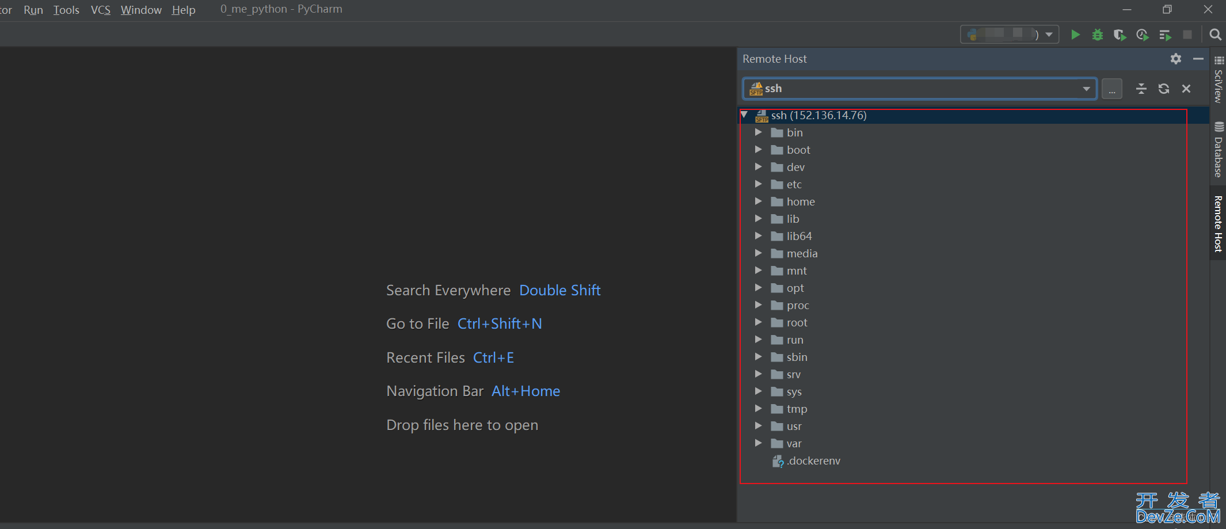Expand the media folder arrow
This screenshot has width=1226, height=529.
point(759,253)
